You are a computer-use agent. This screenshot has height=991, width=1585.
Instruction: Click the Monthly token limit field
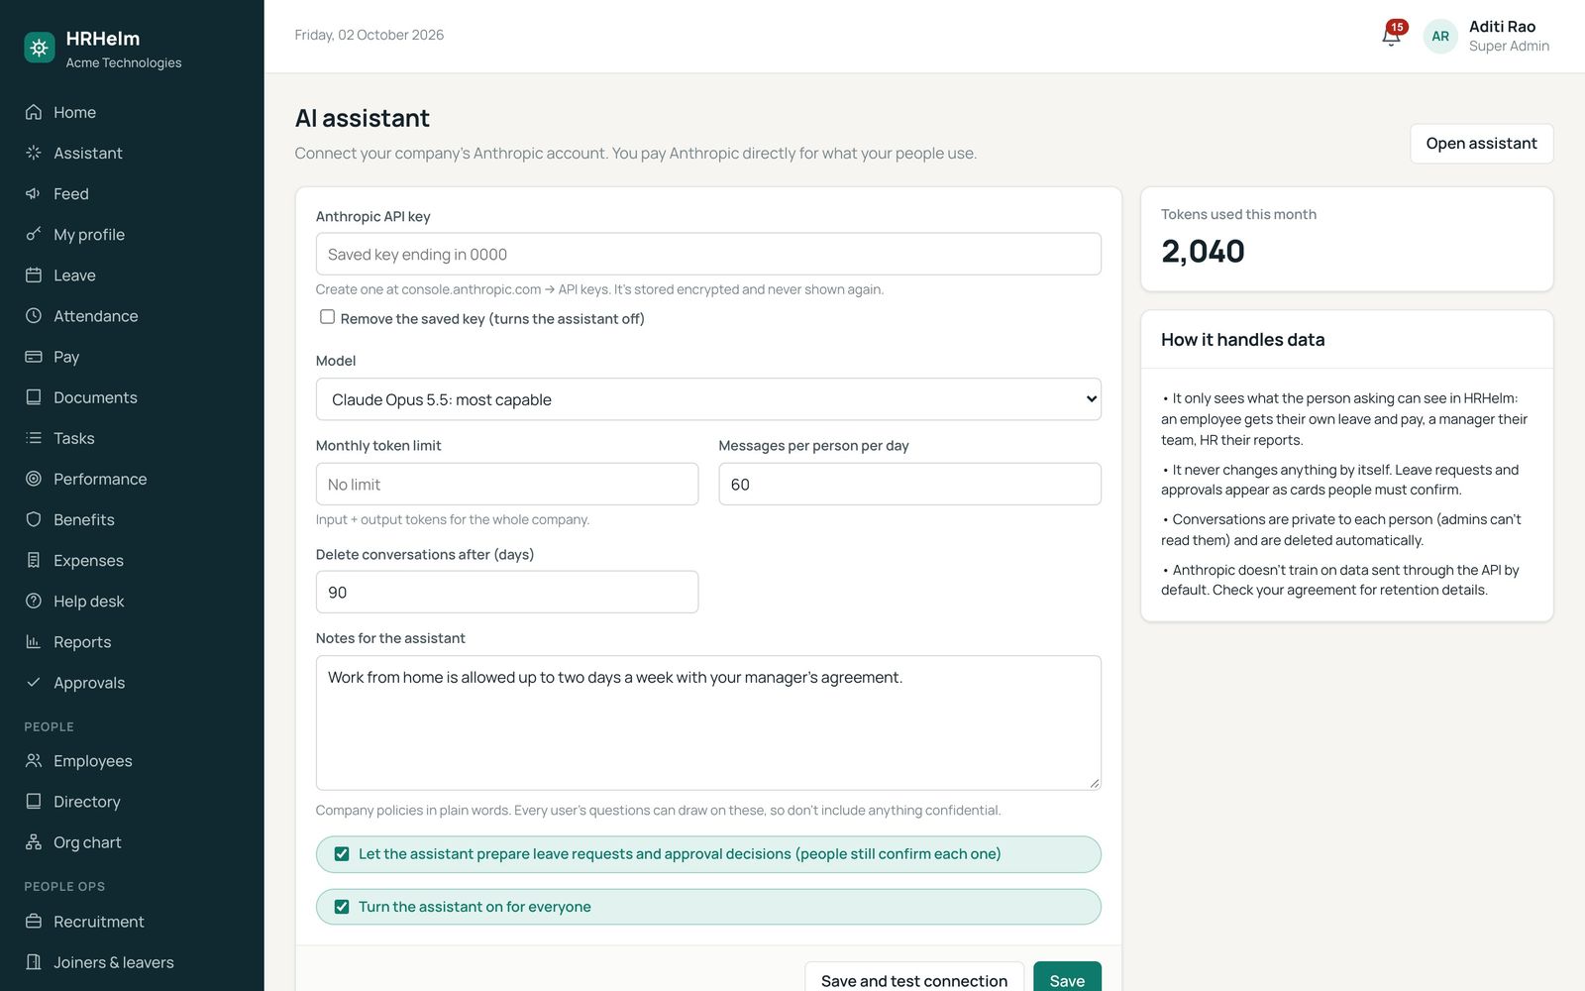(x=506, y=485)
